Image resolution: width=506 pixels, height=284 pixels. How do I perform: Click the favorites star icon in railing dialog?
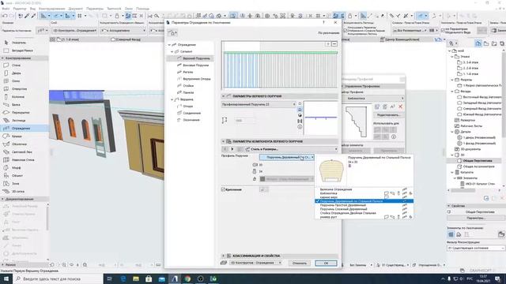tap(172, 33)
